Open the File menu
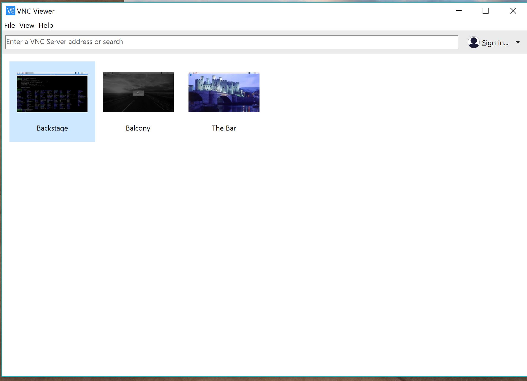 9,25
